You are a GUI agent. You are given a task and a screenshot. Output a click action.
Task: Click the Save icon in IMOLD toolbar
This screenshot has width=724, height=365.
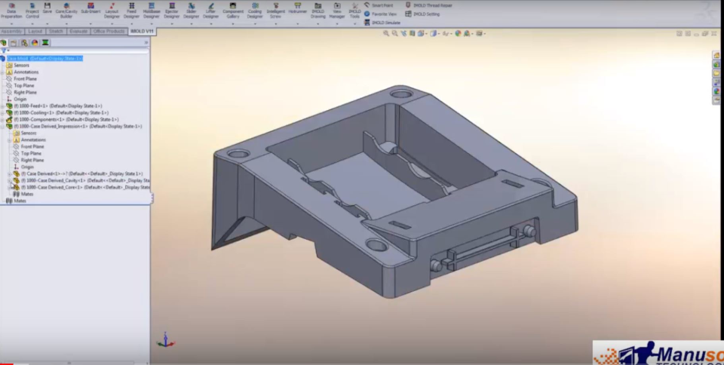tap(47, 8)
